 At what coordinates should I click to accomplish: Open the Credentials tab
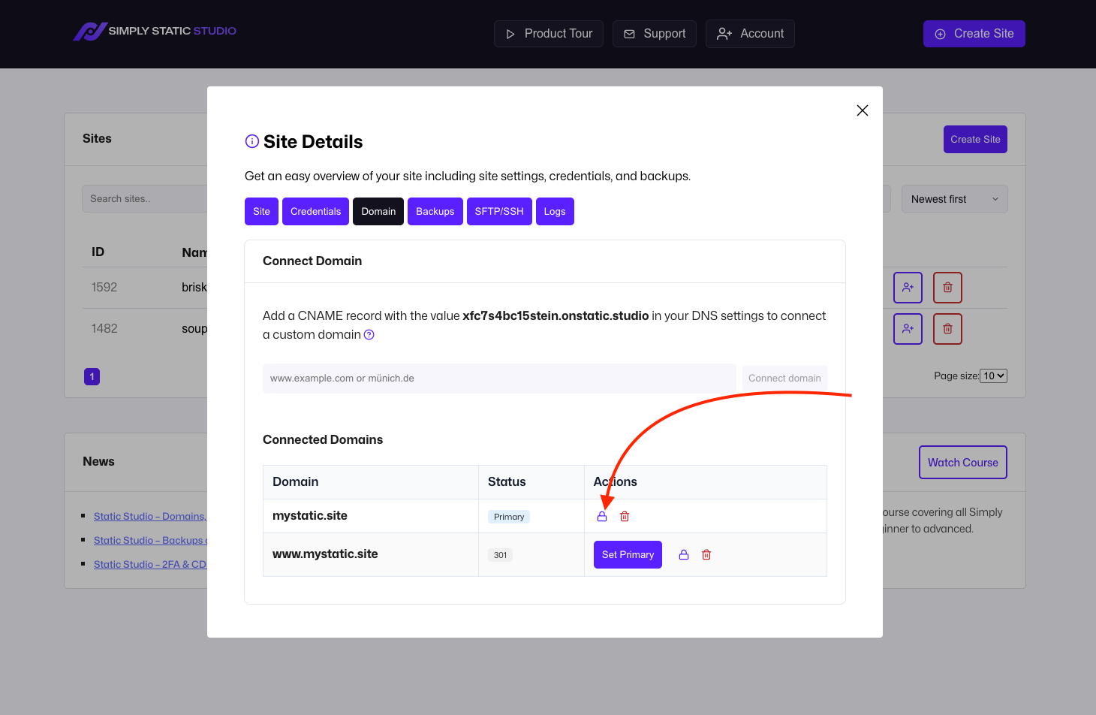(316, 212)
